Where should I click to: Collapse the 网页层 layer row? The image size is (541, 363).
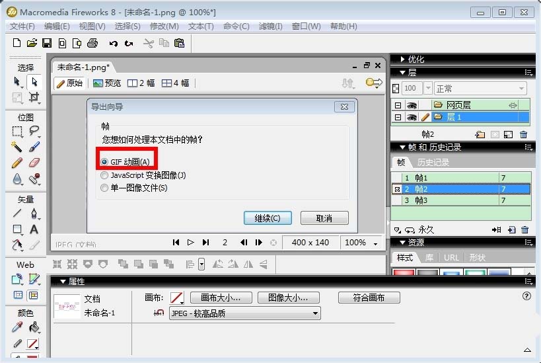pyautogui.click(x=398, y=105)
